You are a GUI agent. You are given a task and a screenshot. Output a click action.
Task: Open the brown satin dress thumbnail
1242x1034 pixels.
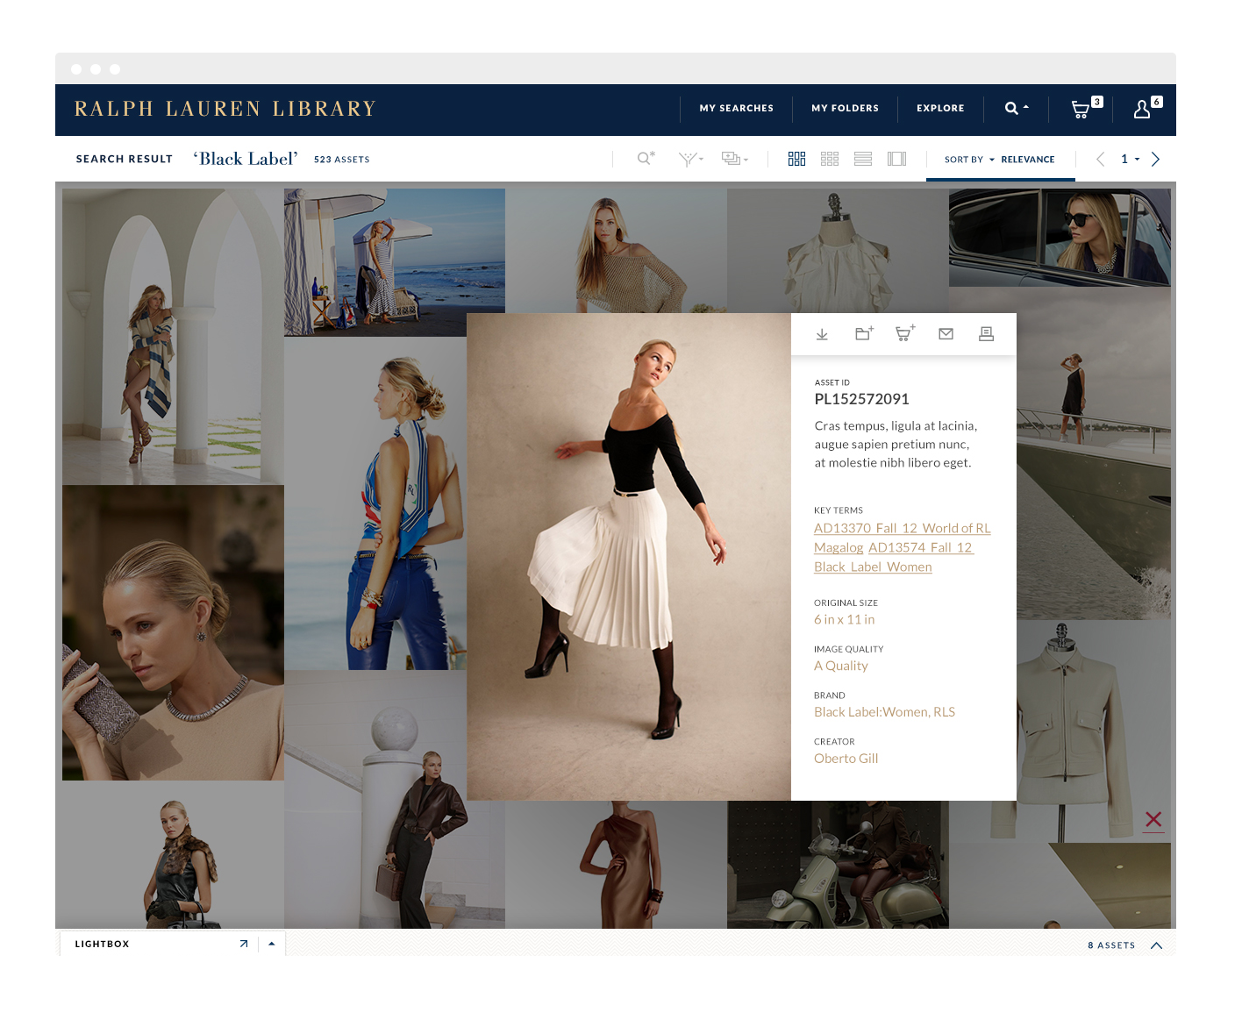pos(616,864)
